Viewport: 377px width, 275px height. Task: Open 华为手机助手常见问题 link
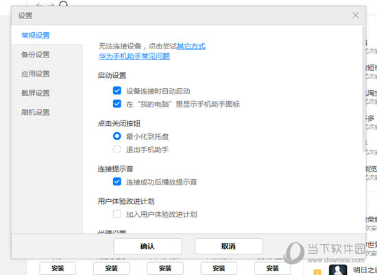coord(134,56)
